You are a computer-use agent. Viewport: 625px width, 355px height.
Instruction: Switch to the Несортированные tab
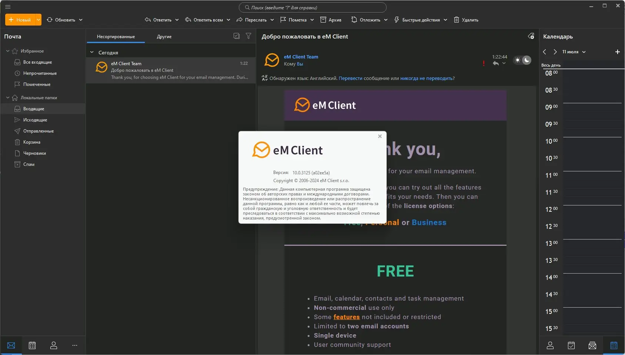(x=116, y=37)
